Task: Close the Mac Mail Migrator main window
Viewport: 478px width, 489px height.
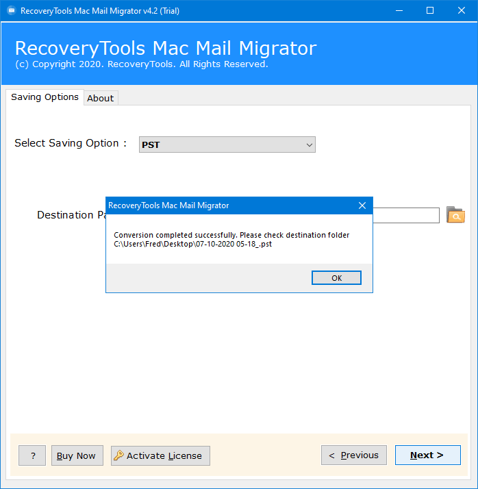Action: tap(462, 10)
